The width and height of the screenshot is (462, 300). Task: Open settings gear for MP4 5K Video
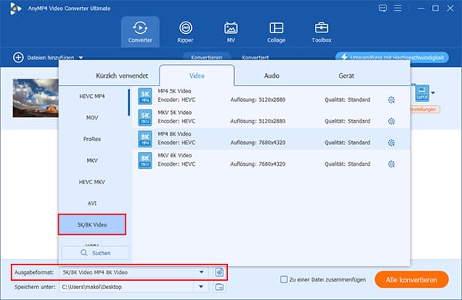(391, 100)
